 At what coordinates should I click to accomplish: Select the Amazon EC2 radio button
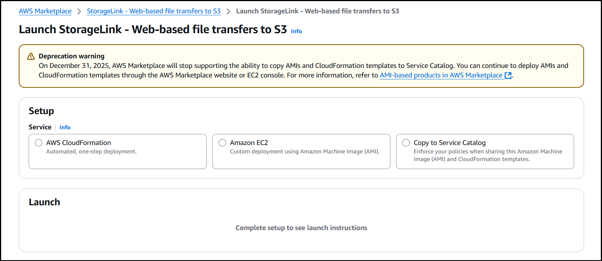[222, 143]
